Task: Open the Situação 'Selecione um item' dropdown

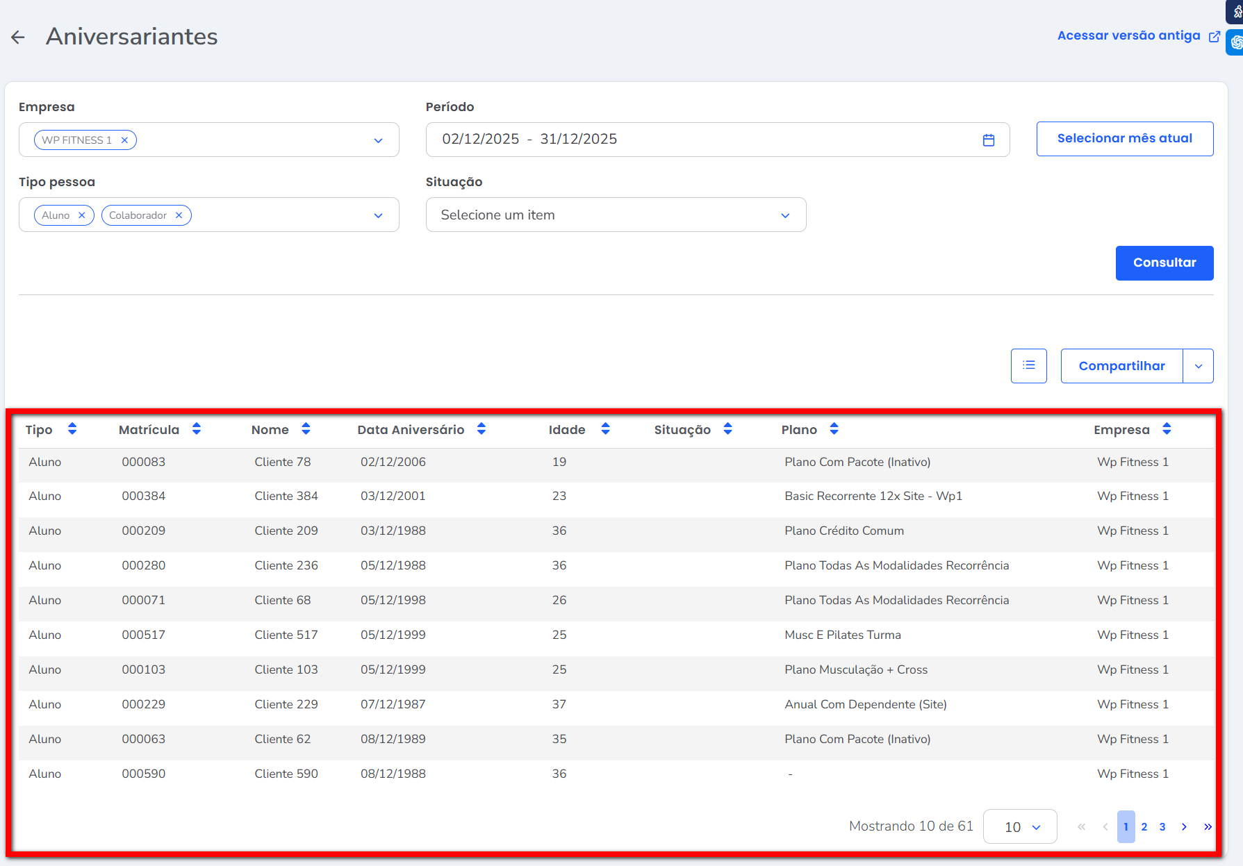Action: [616, 215]
